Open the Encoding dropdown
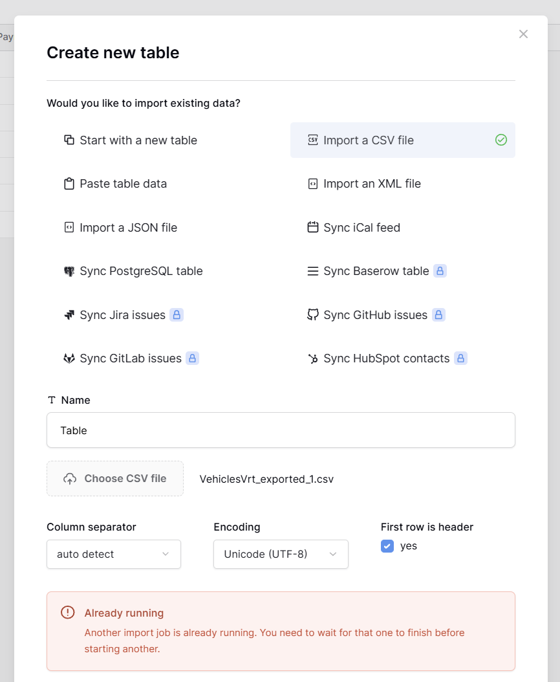The height and width of the screenshot is (682, 560). tap(281, 555)
